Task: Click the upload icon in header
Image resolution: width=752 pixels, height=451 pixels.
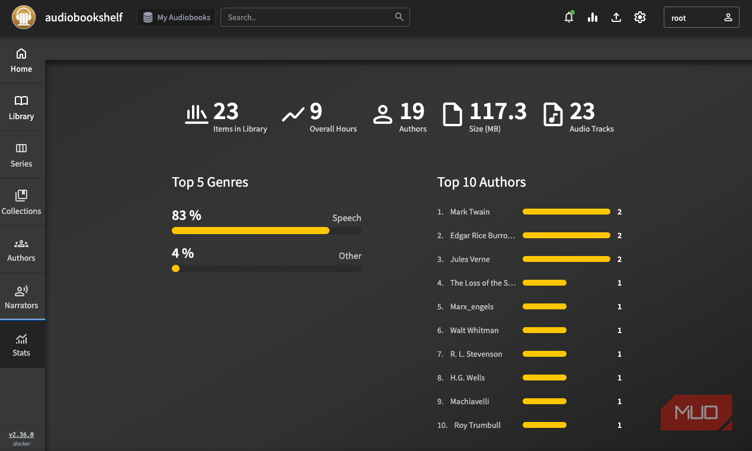Action: pos(616,17)
